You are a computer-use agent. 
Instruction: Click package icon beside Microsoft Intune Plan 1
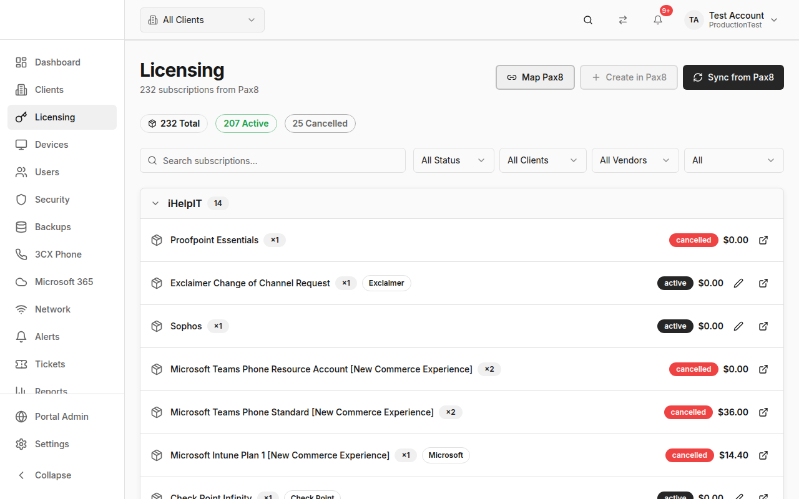click(157, 455)
